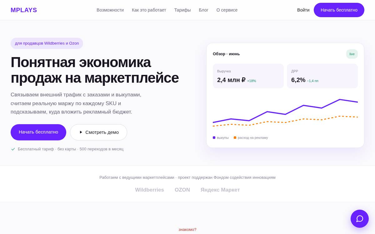
Task: Click the выкупы legend label
Action: pyautogui.click(x=223, y=138)
